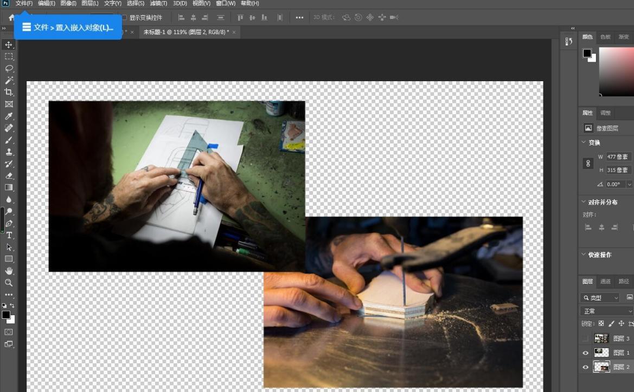Select the Eraser tool
This screenshot has height=392, width=634.
pyautogui.click(x=8, y=175)
